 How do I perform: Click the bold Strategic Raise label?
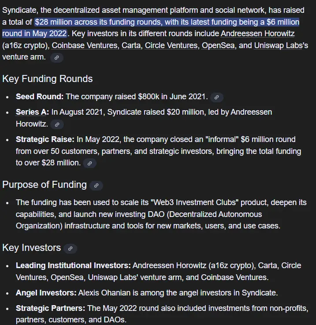click(45, 139)
